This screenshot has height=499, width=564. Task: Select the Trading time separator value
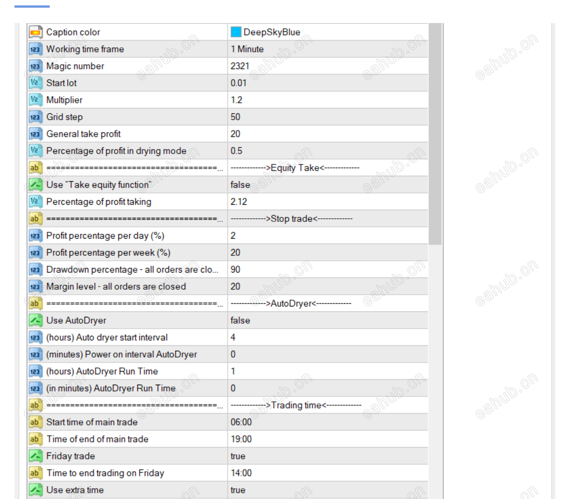296,405
